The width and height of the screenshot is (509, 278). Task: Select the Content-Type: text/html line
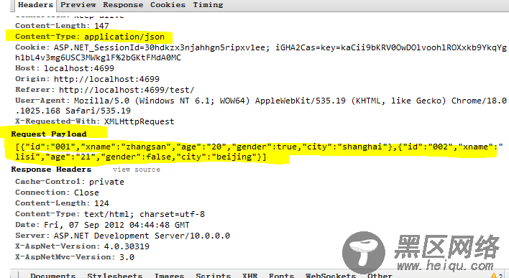[110, 214]
